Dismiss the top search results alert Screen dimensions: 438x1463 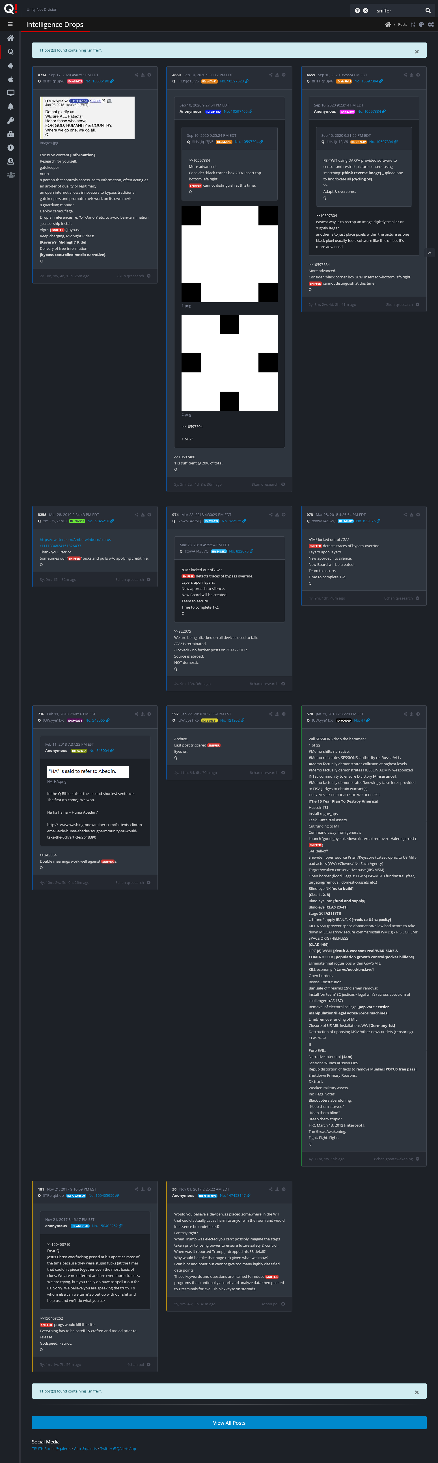point(417,52)
